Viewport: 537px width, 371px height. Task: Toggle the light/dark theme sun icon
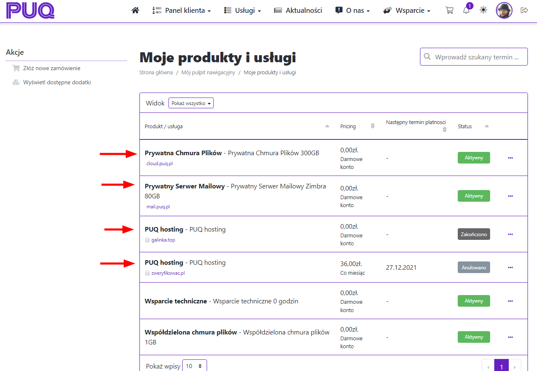[x=483, y=10]
